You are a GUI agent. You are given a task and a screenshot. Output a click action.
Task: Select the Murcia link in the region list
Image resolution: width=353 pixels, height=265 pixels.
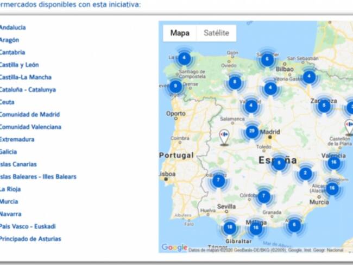tap(9, 201)
